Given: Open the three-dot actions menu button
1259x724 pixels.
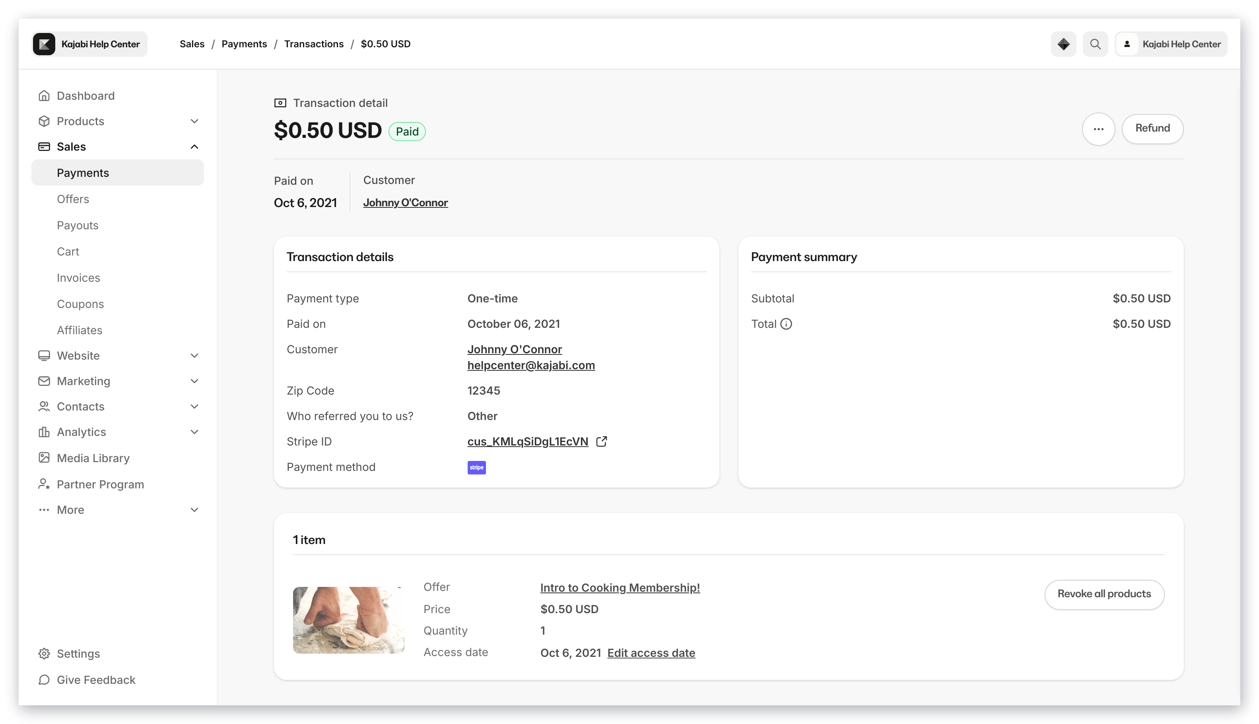Looking at the screenshot, I should (x=1098, y=129).
